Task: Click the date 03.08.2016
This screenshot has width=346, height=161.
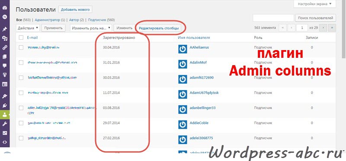Action: (x=112, y=108)
